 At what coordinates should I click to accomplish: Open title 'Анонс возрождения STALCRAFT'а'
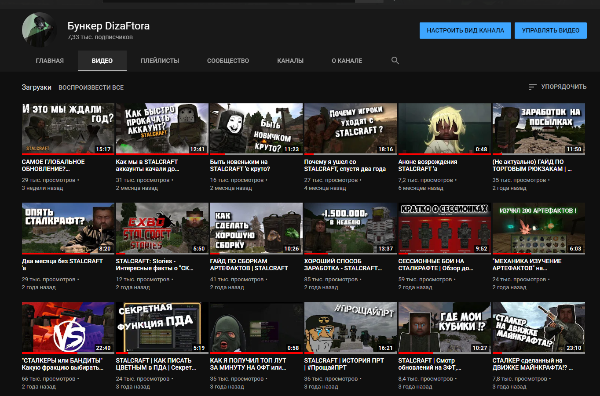428,165
